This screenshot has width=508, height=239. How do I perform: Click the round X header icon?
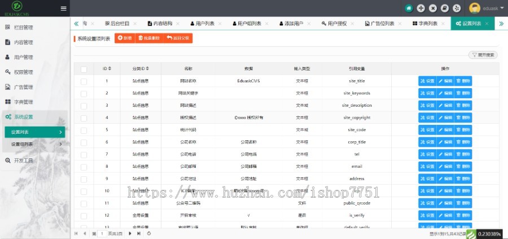click(x=433, y=8)
